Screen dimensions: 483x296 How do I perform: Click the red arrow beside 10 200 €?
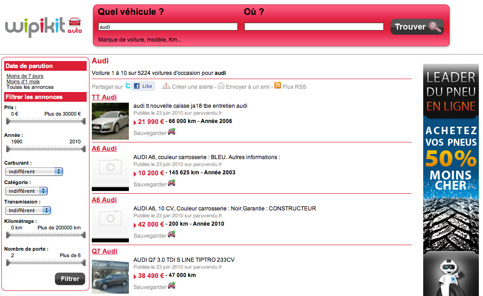pyautogui.click(x=135, y=173)
